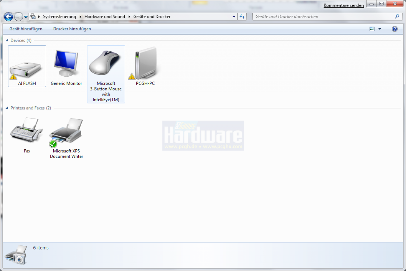Expand the arrow before Systemsteuerung breadcrumb
This screenshot has width=406, height=271.
point(39,16)
